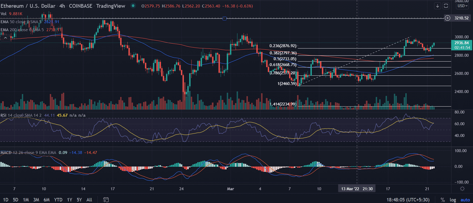Toggle log scale mode
This screenshot has height=203, width=473.
click(x=453, y=200)
